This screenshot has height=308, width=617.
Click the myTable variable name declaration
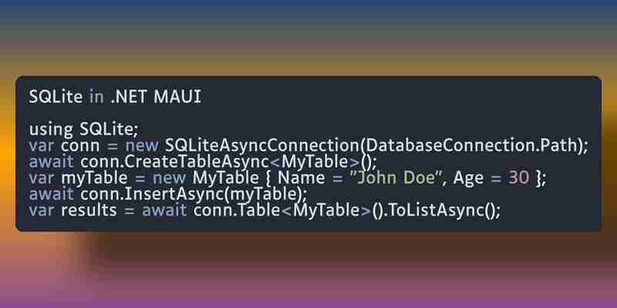pyautogui.click(x=94, y=179)
